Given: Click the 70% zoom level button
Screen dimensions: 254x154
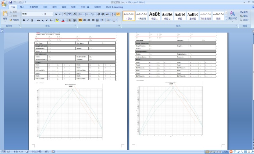Looking at the screenshot, I should (x=225, y=152).
